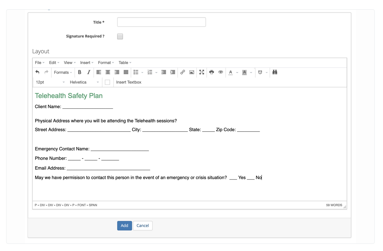Insert date/time with clock icon

(260, 72)
